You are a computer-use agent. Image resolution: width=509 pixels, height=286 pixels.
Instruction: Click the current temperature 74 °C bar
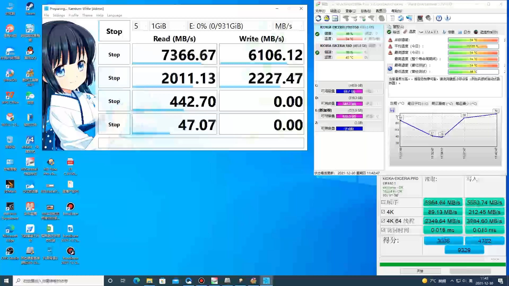coord(473,40)
